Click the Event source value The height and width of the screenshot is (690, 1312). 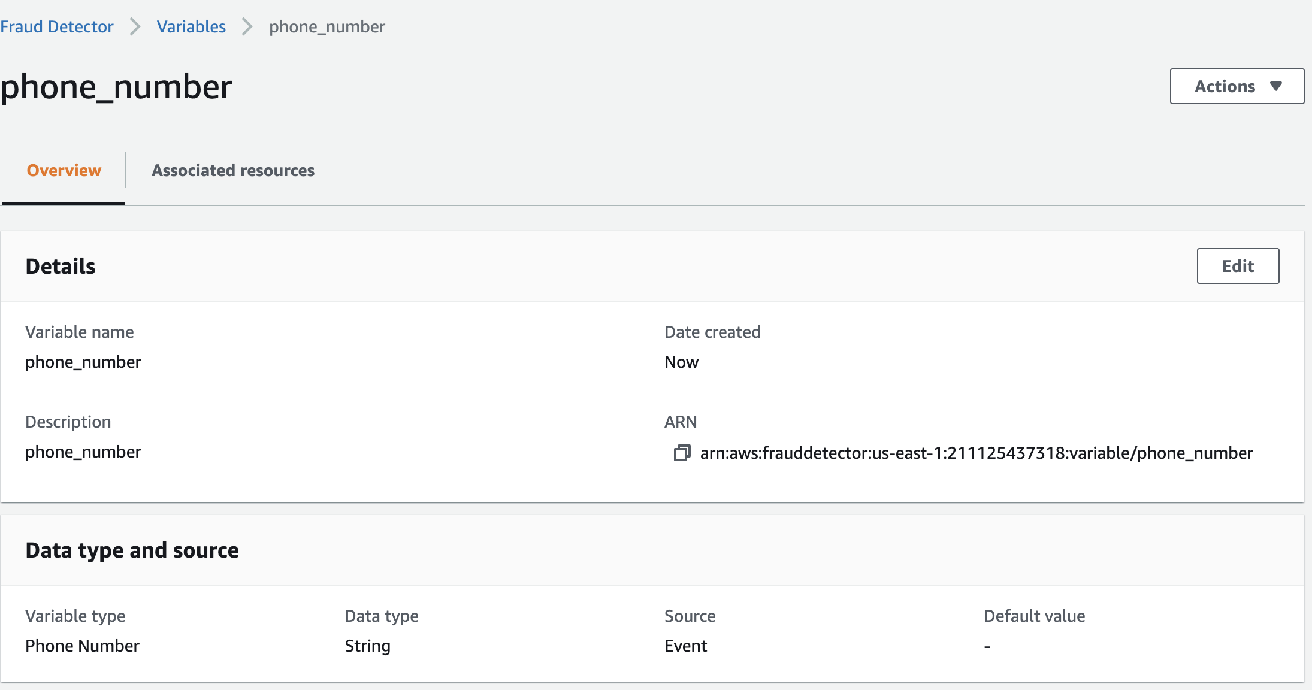pyautogui.click(x=685, y=646)
